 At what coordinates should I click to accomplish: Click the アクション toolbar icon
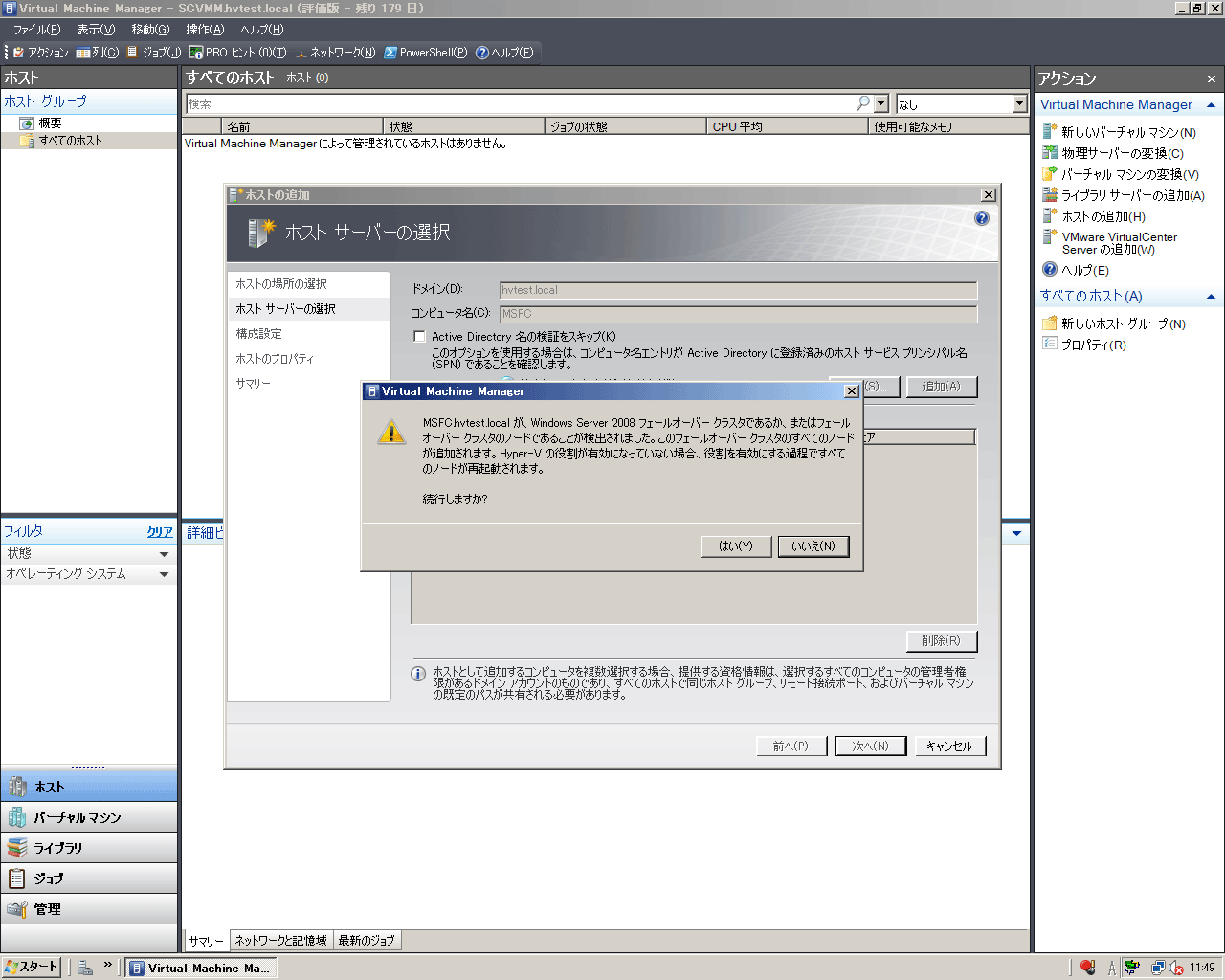click(x=40, y=53)
